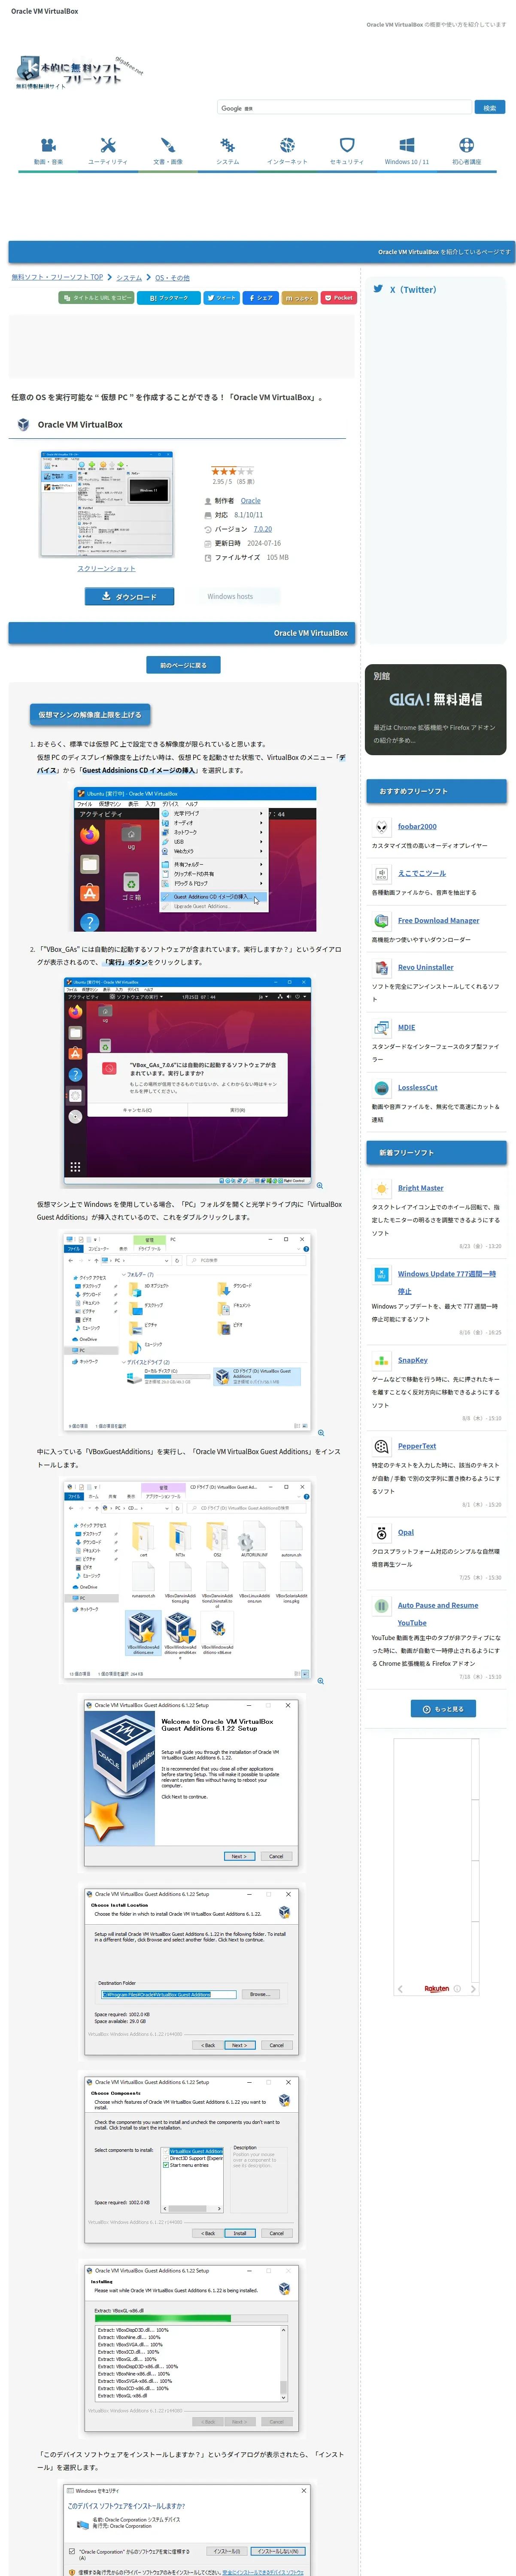Image resolution: width=516 pixels, height=2576 pixels.
Task: Open the セキュリティ shield icon
Action: 347,146
